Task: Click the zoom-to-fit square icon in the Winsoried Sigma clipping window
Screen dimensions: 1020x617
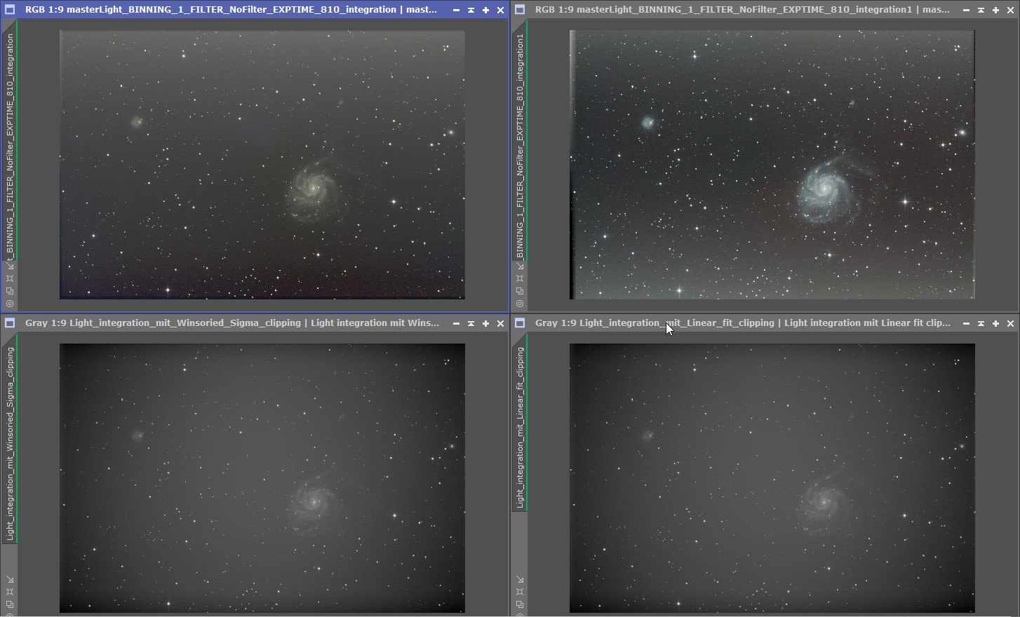Action: point(10,592)
